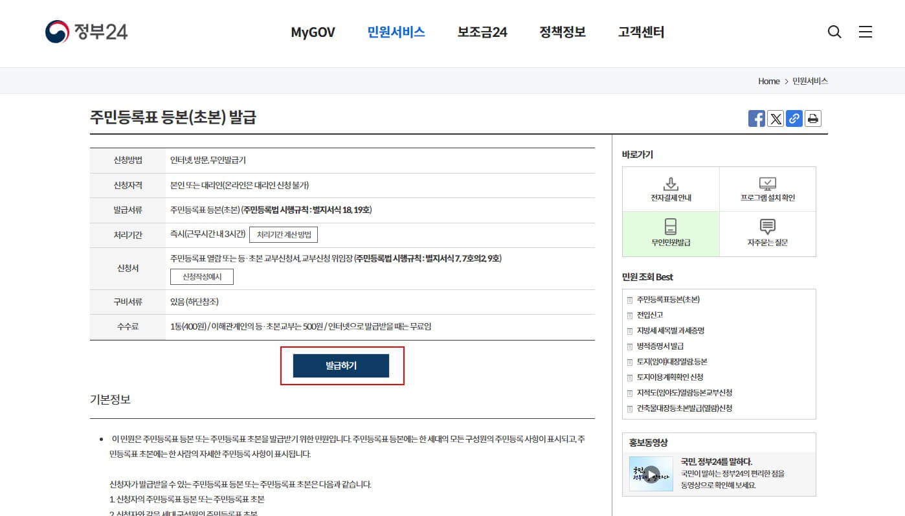Open MyGOV menu
905x516 pixels.
pyautogui.click(x=313, y=32)
